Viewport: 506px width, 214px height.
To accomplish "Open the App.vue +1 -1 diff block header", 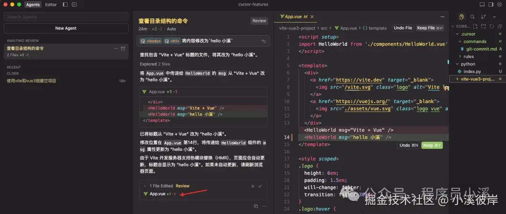I will click(x=203, y=92).
